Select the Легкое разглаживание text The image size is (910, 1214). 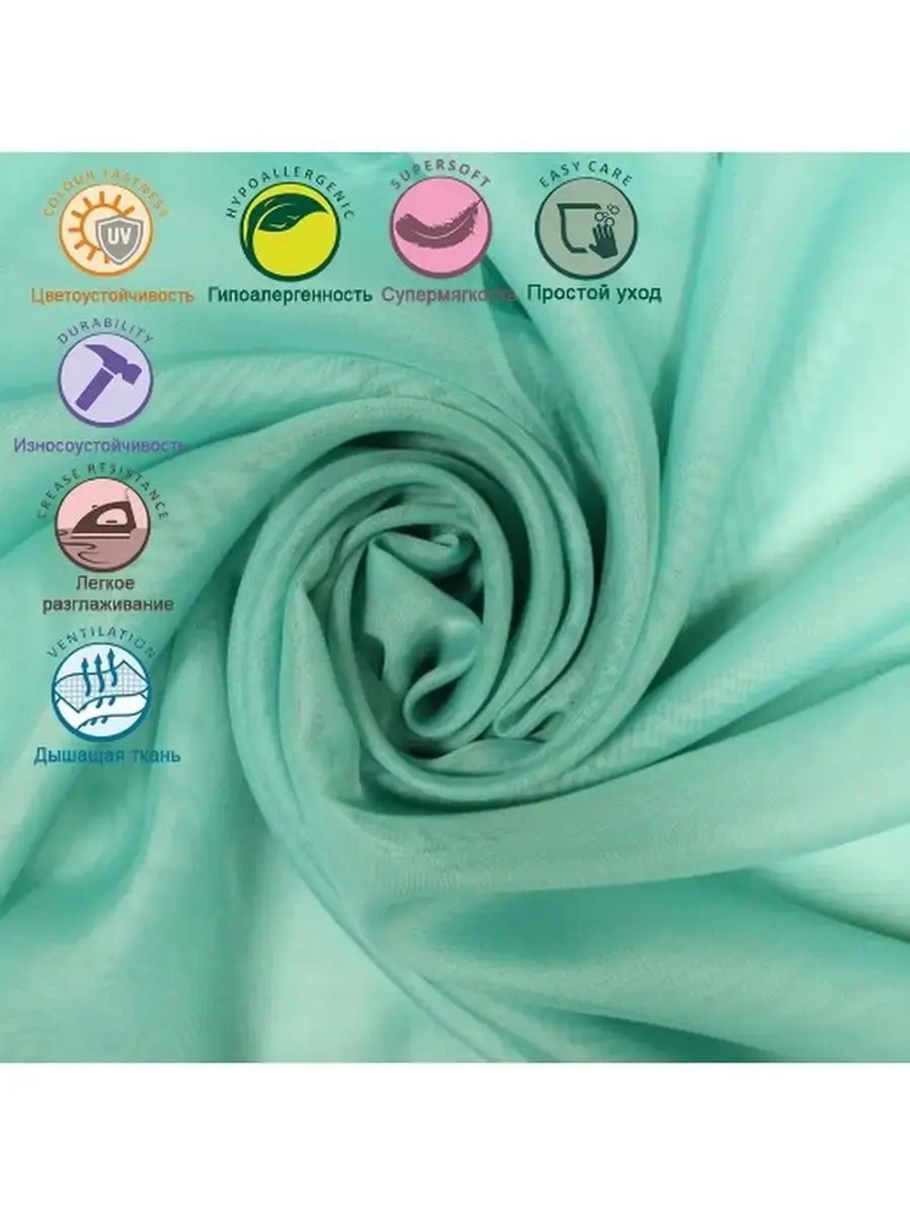point(107,594)
